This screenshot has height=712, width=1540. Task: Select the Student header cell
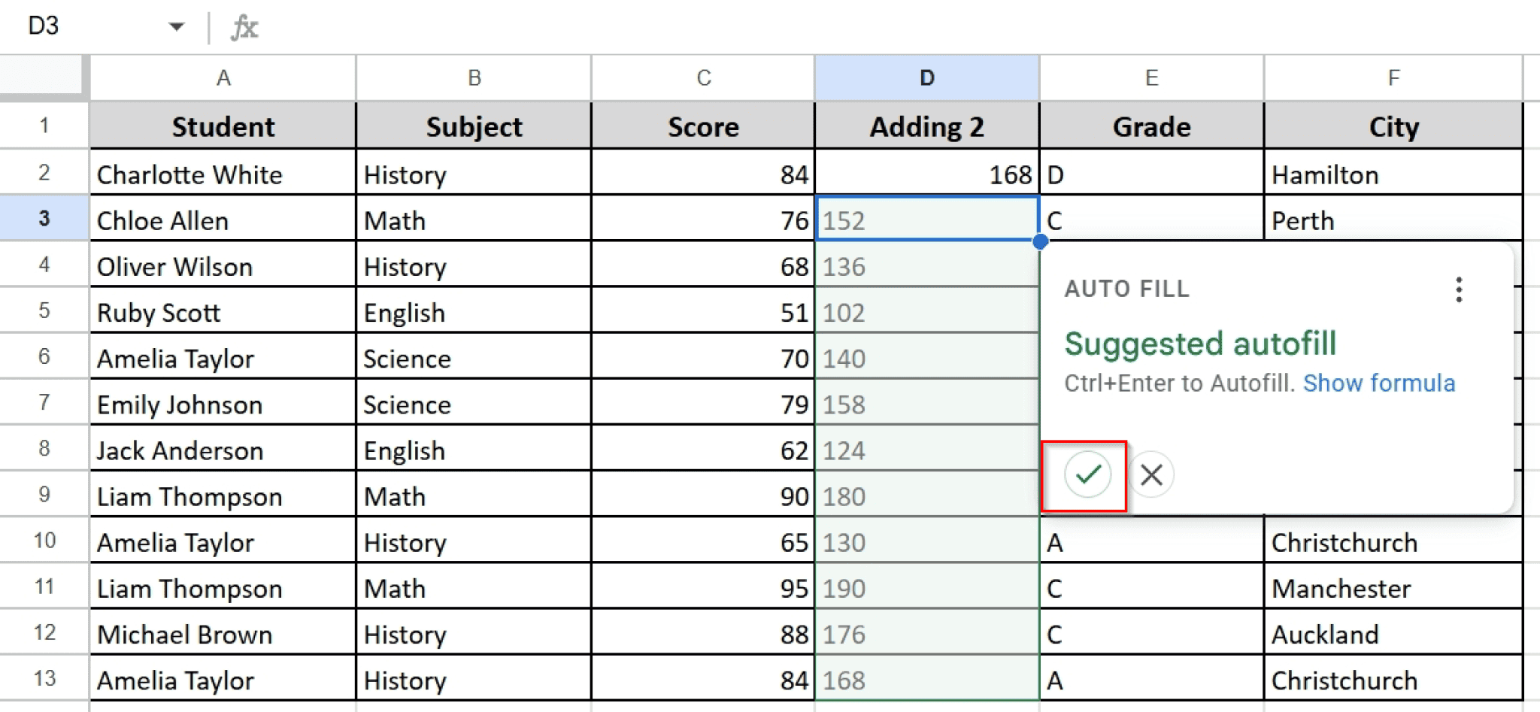tap(223, 126)
